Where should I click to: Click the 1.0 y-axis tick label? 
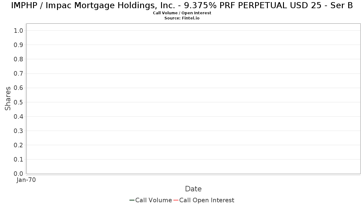click(x=19, y=31)
